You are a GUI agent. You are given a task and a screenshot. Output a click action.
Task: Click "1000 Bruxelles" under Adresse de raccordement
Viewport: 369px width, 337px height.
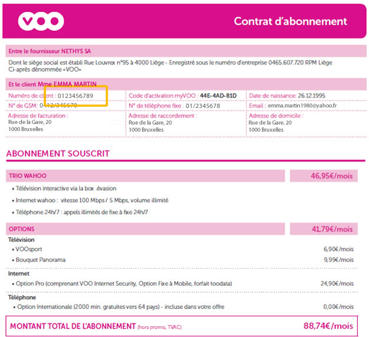click(146, 130)
